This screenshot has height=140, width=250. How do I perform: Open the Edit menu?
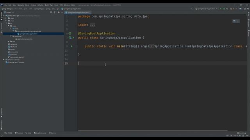click(10, 5)
